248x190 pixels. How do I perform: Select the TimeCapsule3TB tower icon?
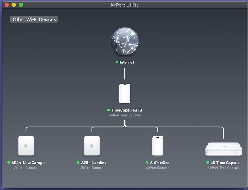point(125,93)
